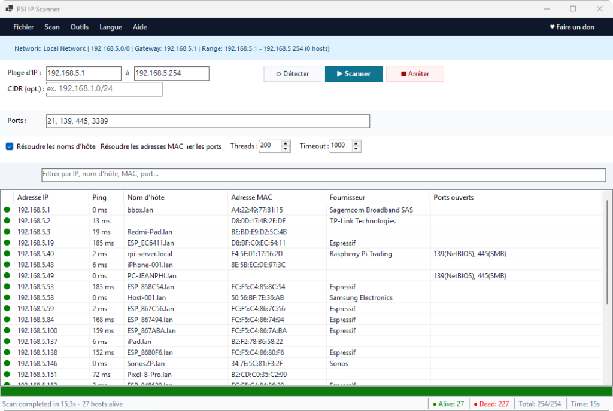Screen dimensions: 613x411
Task: Click the Pixel-8-Pro.lan host name
Action: coord(149,375)
